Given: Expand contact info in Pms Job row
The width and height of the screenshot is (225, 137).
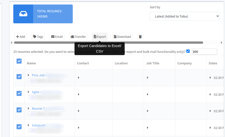Looking at the screenshot, I should (x=79, y=78).
